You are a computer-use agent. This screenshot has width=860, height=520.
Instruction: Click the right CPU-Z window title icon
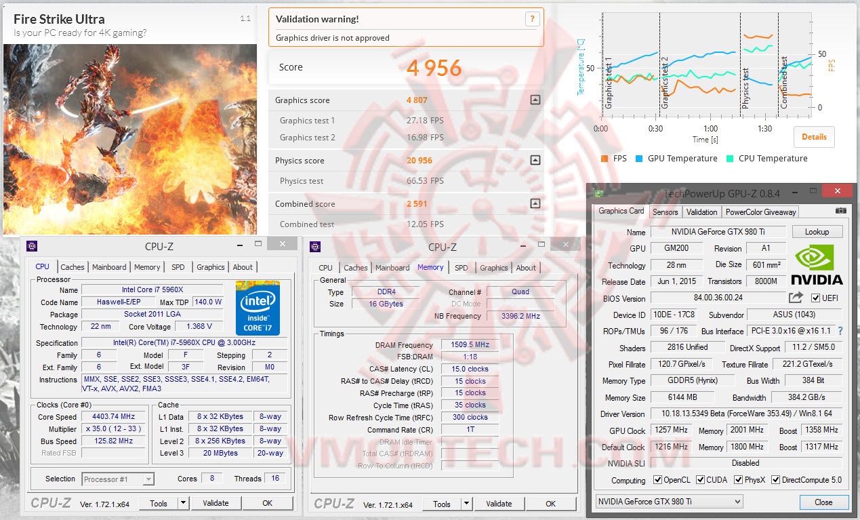(314, 246)
